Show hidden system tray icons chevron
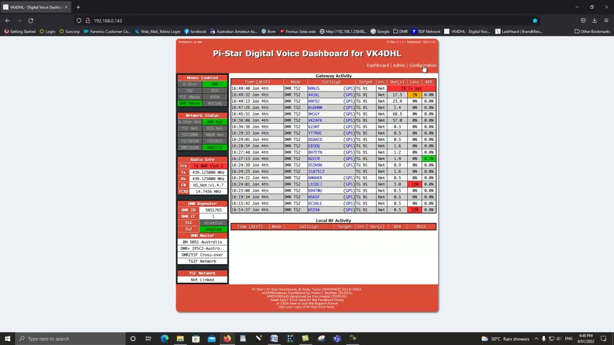 (x=536, y=339)
